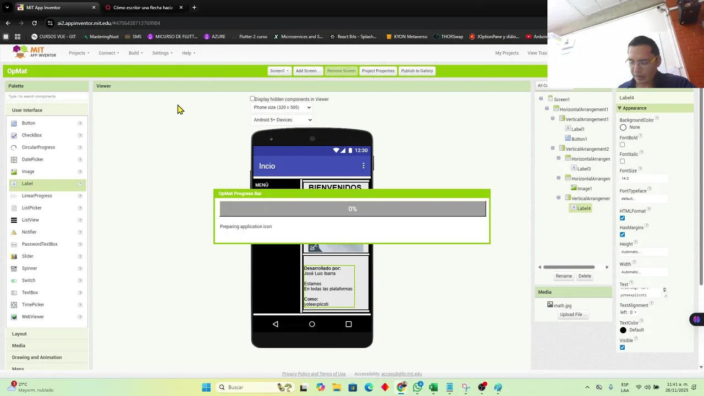704x396 pixels.
Task: Collapse the Appearance properties section
Action: 620,108
